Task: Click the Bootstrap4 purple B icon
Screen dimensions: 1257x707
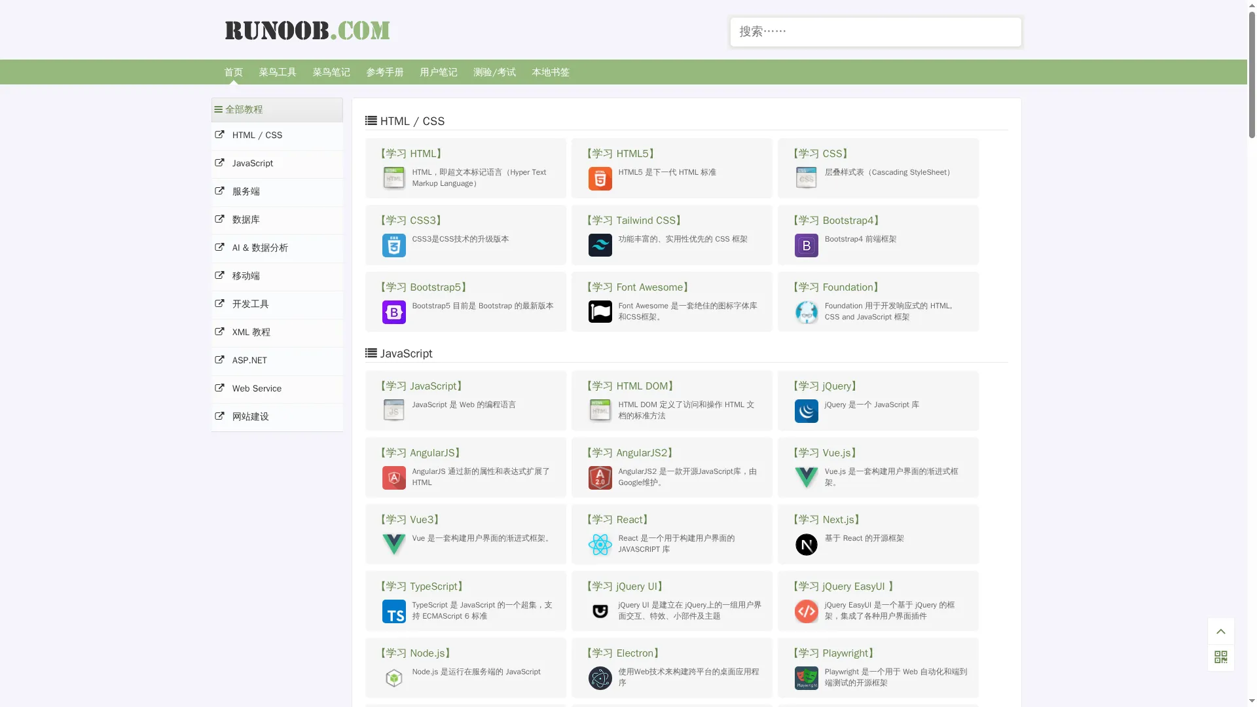Action: point(806,245)
